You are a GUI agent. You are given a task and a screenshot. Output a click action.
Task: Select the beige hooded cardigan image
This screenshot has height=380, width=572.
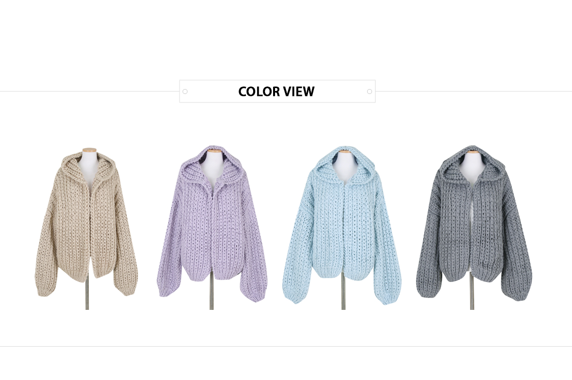(86, 229)
